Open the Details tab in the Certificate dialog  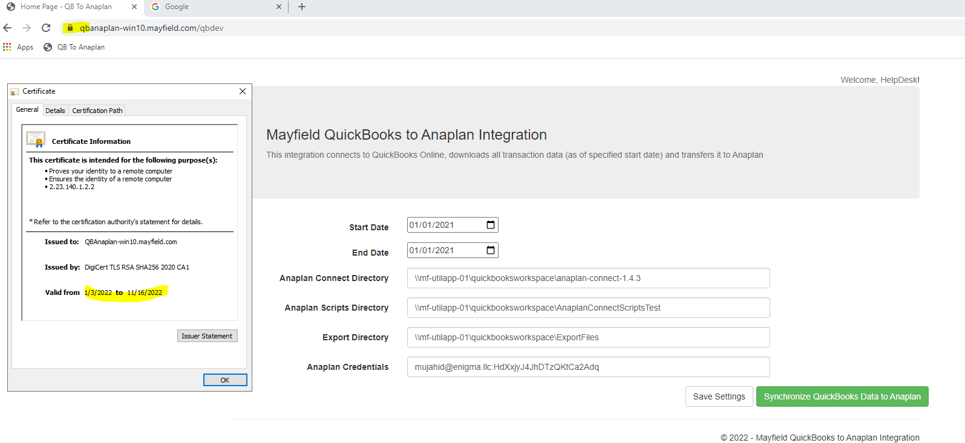(55, 111)
